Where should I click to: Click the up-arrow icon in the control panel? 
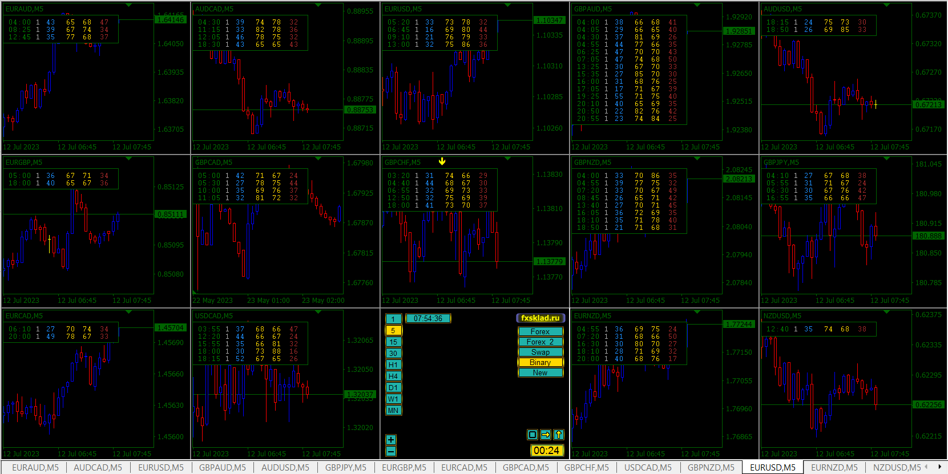tap(559, 435)
